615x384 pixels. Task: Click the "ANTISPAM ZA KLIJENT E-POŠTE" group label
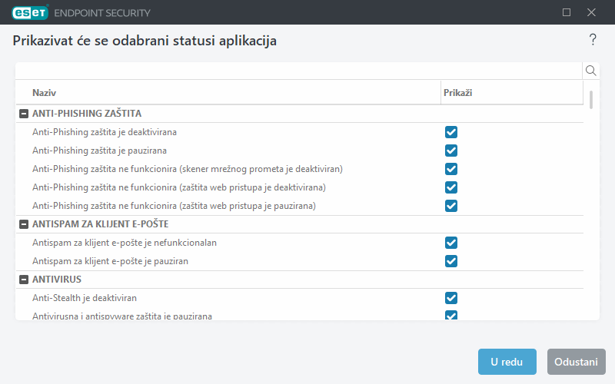click(x=101, y=224)
